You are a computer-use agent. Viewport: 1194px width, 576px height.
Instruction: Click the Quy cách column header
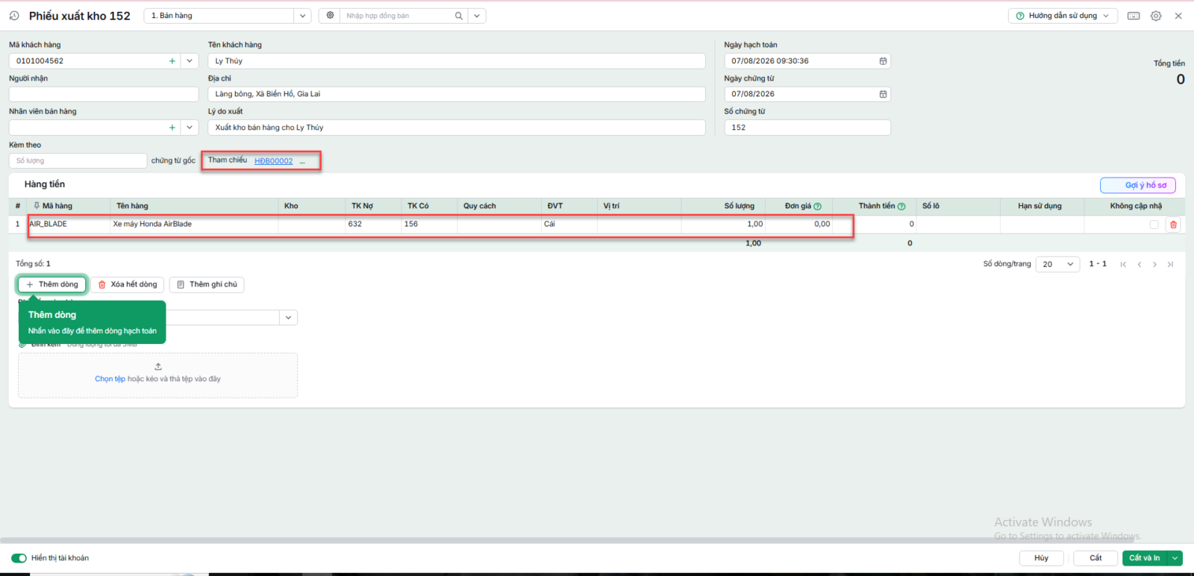pos(499,206)
